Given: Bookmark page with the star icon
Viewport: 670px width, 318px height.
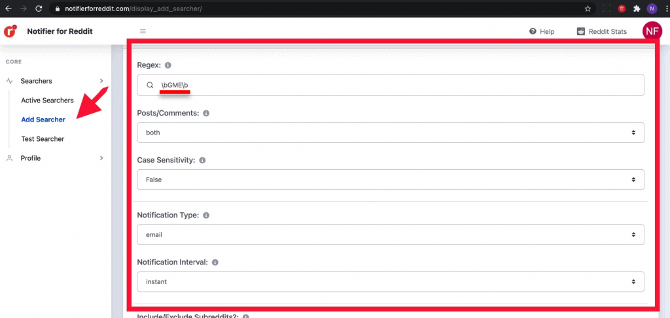Looking at the screenshot, I should [588, 8].
